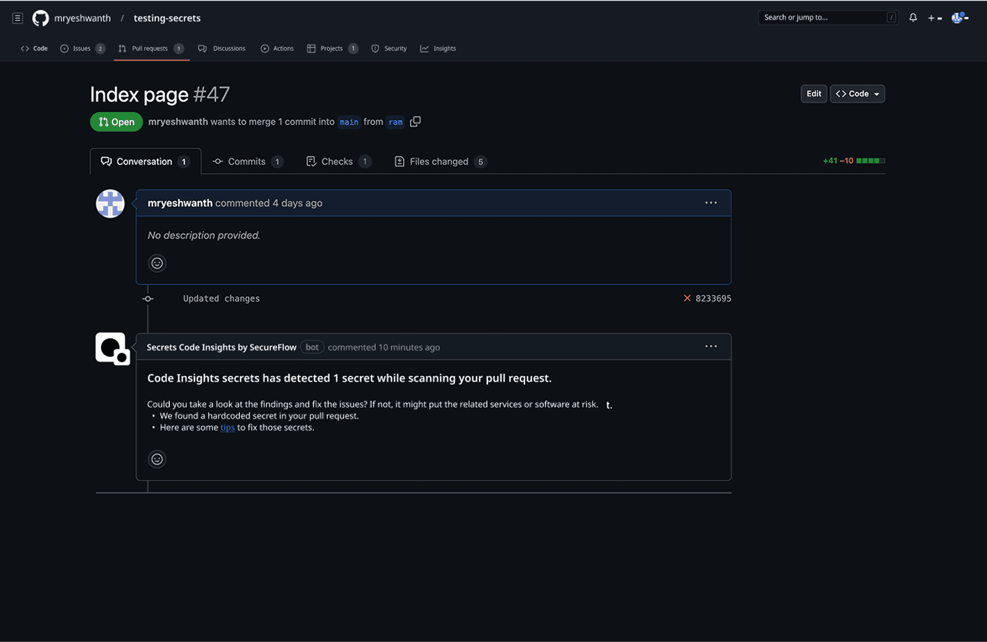Go to GitHub home via Octocat logo
Viewport: 987px width, 642px height.
tap(41, 18)
